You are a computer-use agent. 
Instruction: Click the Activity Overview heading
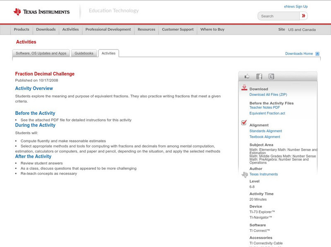click(x=34, y=88)
